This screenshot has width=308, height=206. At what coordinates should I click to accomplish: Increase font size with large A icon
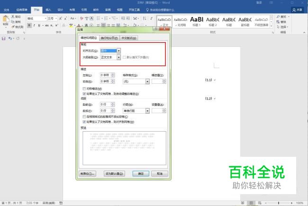coord(61,18)
